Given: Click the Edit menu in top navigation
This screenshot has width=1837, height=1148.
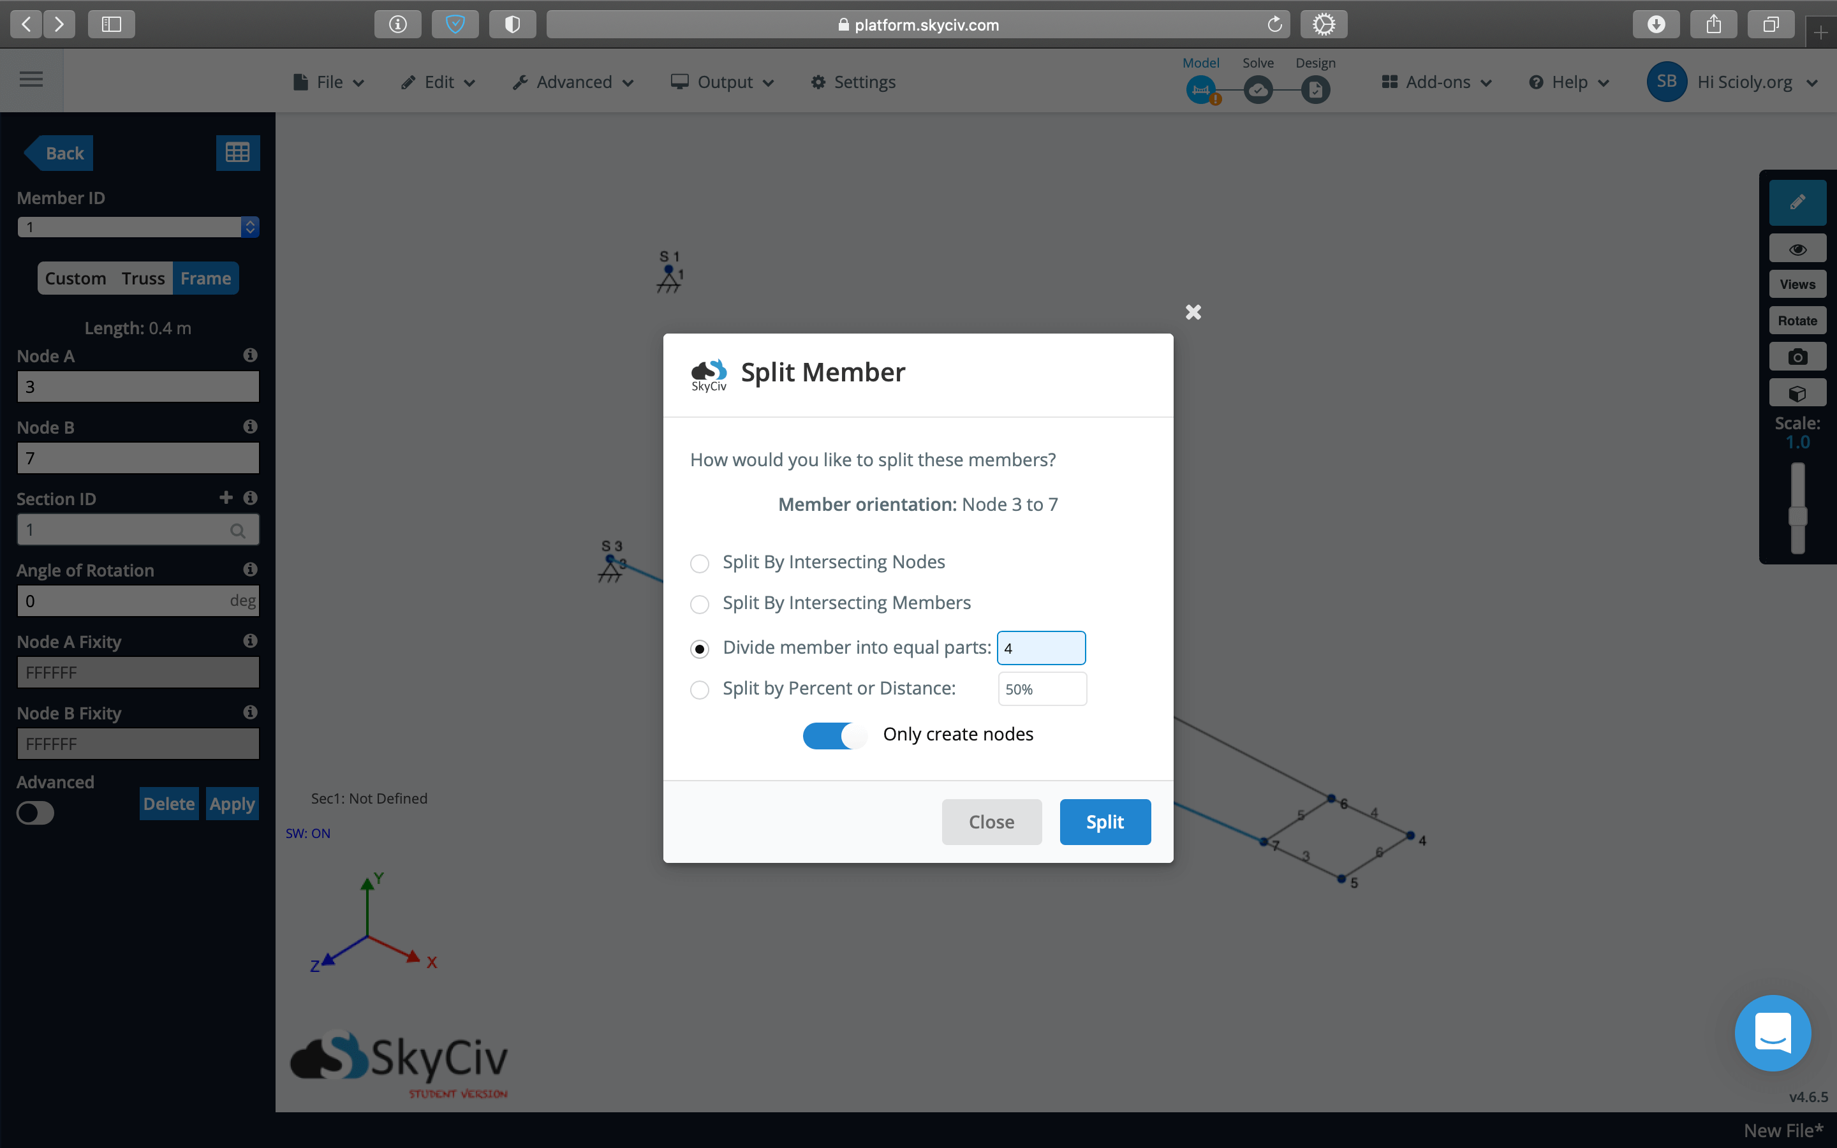Looking at the screenshot, I should (439, 82).
